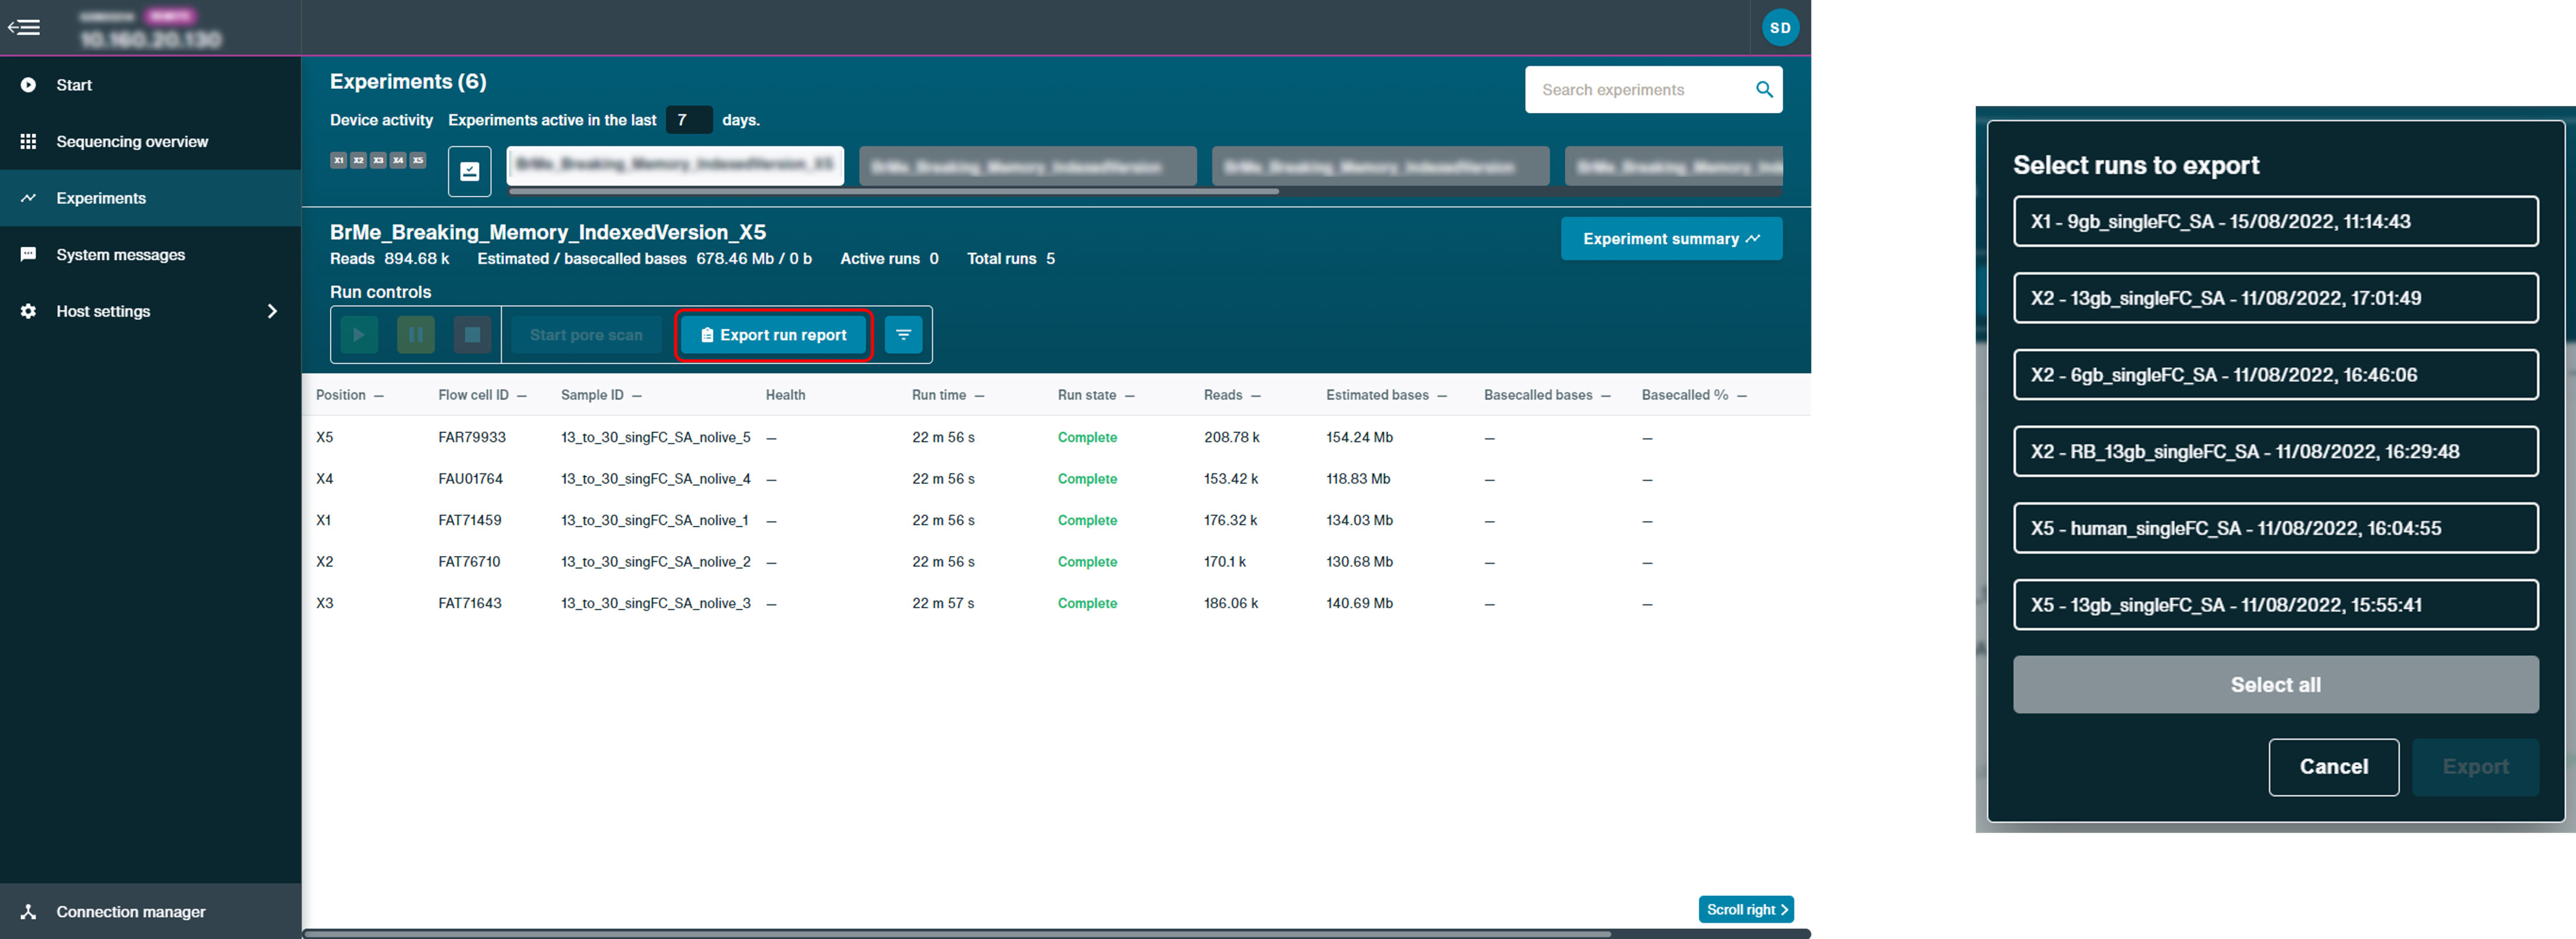Sort by Reads column

point(1232,395)
